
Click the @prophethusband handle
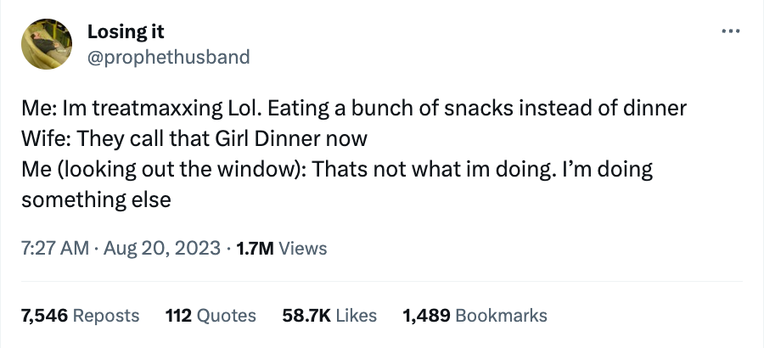[168, 57]
